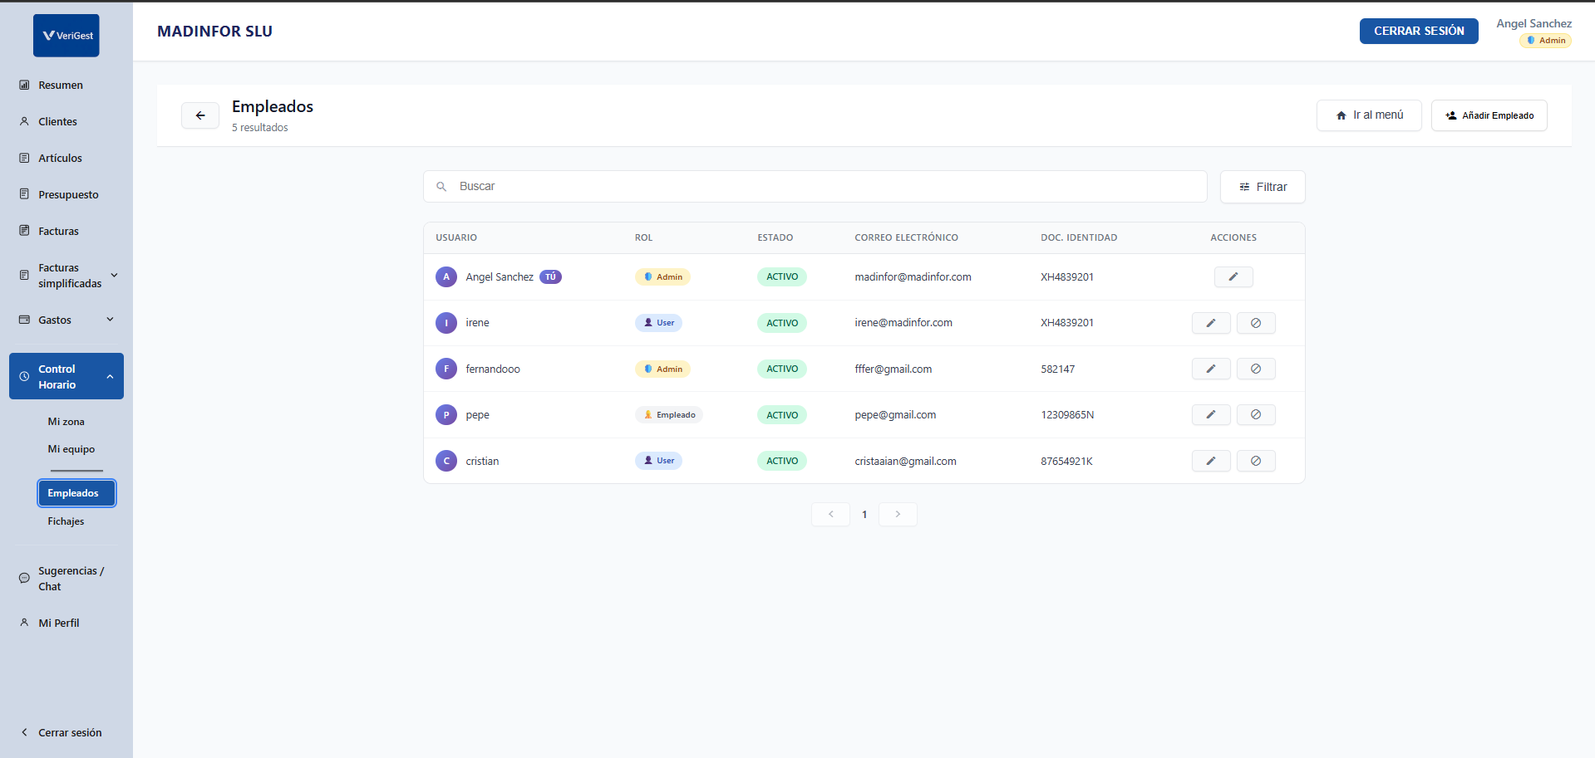Expand the Gastos menu
Viewport: 1595px width, 758px height.
coord(110,320)
